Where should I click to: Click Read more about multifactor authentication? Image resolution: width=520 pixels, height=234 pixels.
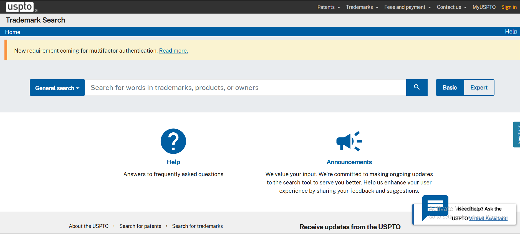[x=173, y=51]
